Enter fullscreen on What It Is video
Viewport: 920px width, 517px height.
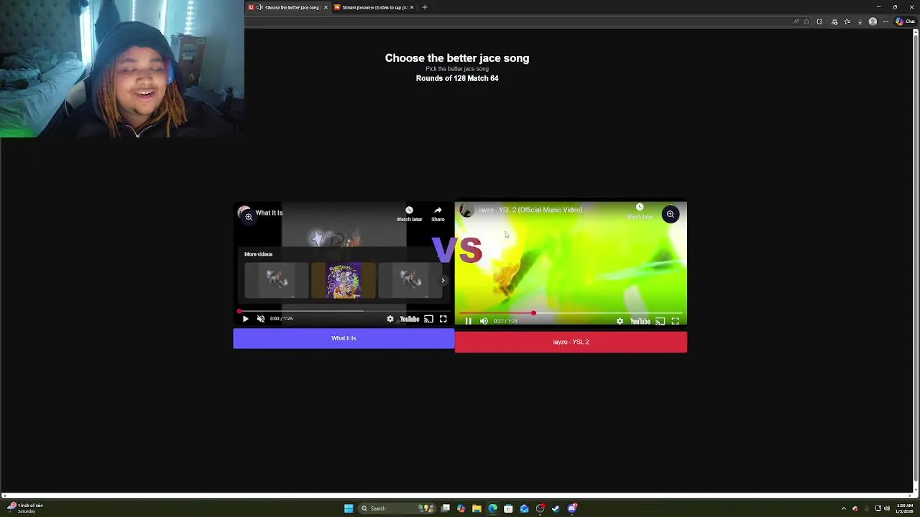(443, 319)
